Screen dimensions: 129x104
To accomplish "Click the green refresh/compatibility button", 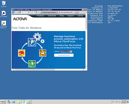I will 39,12.
